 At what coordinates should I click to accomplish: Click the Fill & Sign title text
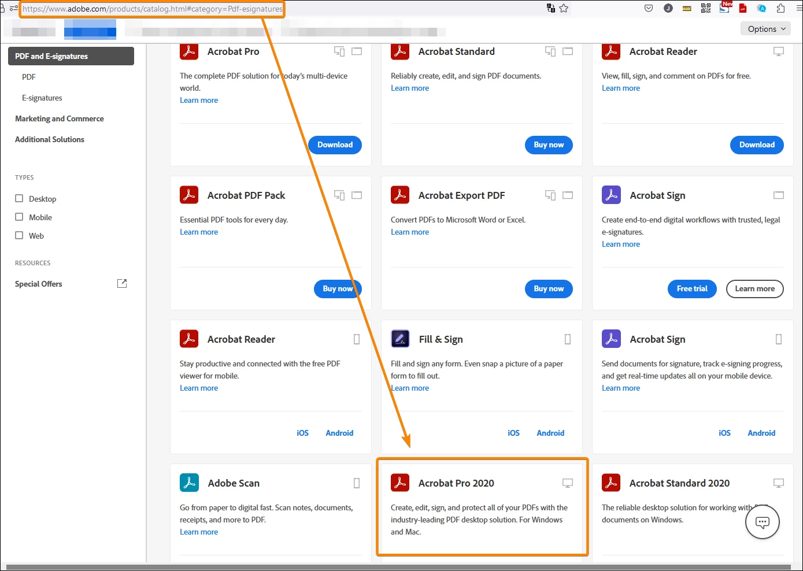coord(441,339)
